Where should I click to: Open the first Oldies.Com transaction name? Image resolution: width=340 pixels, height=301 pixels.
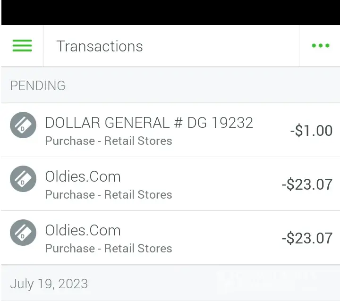point(83,176)
